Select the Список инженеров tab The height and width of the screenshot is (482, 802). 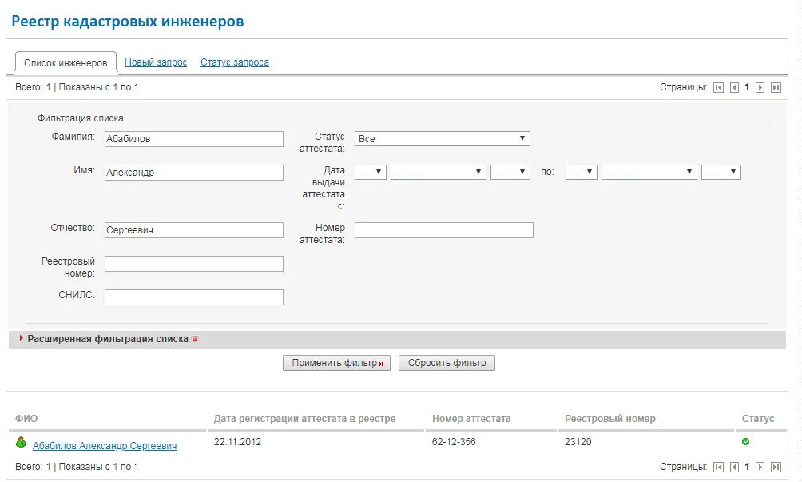[66, 63]
